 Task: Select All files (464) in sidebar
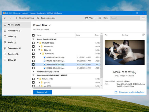point(16,25)
